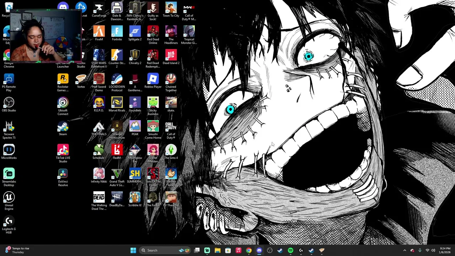Launch the Fortnite desktop icon
The height and width of the screenshot is (256, 455).
117,33
